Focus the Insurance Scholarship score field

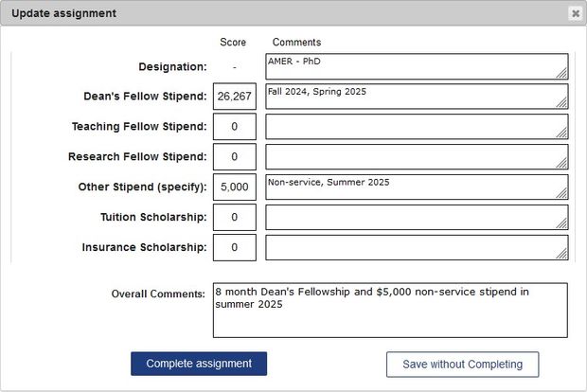[x=234, y=248]
